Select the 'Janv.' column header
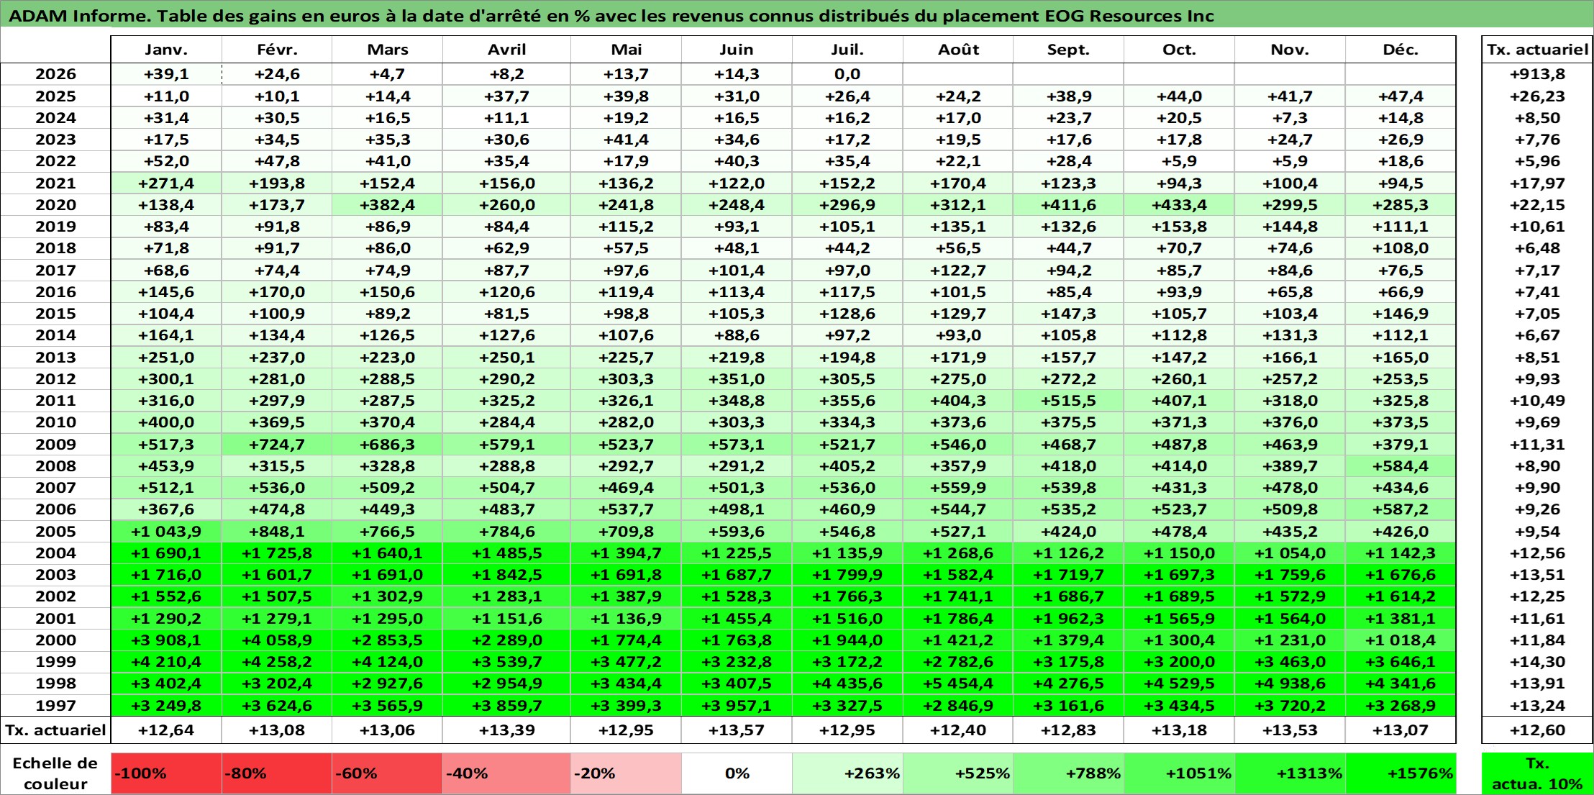 click(166, 50)
